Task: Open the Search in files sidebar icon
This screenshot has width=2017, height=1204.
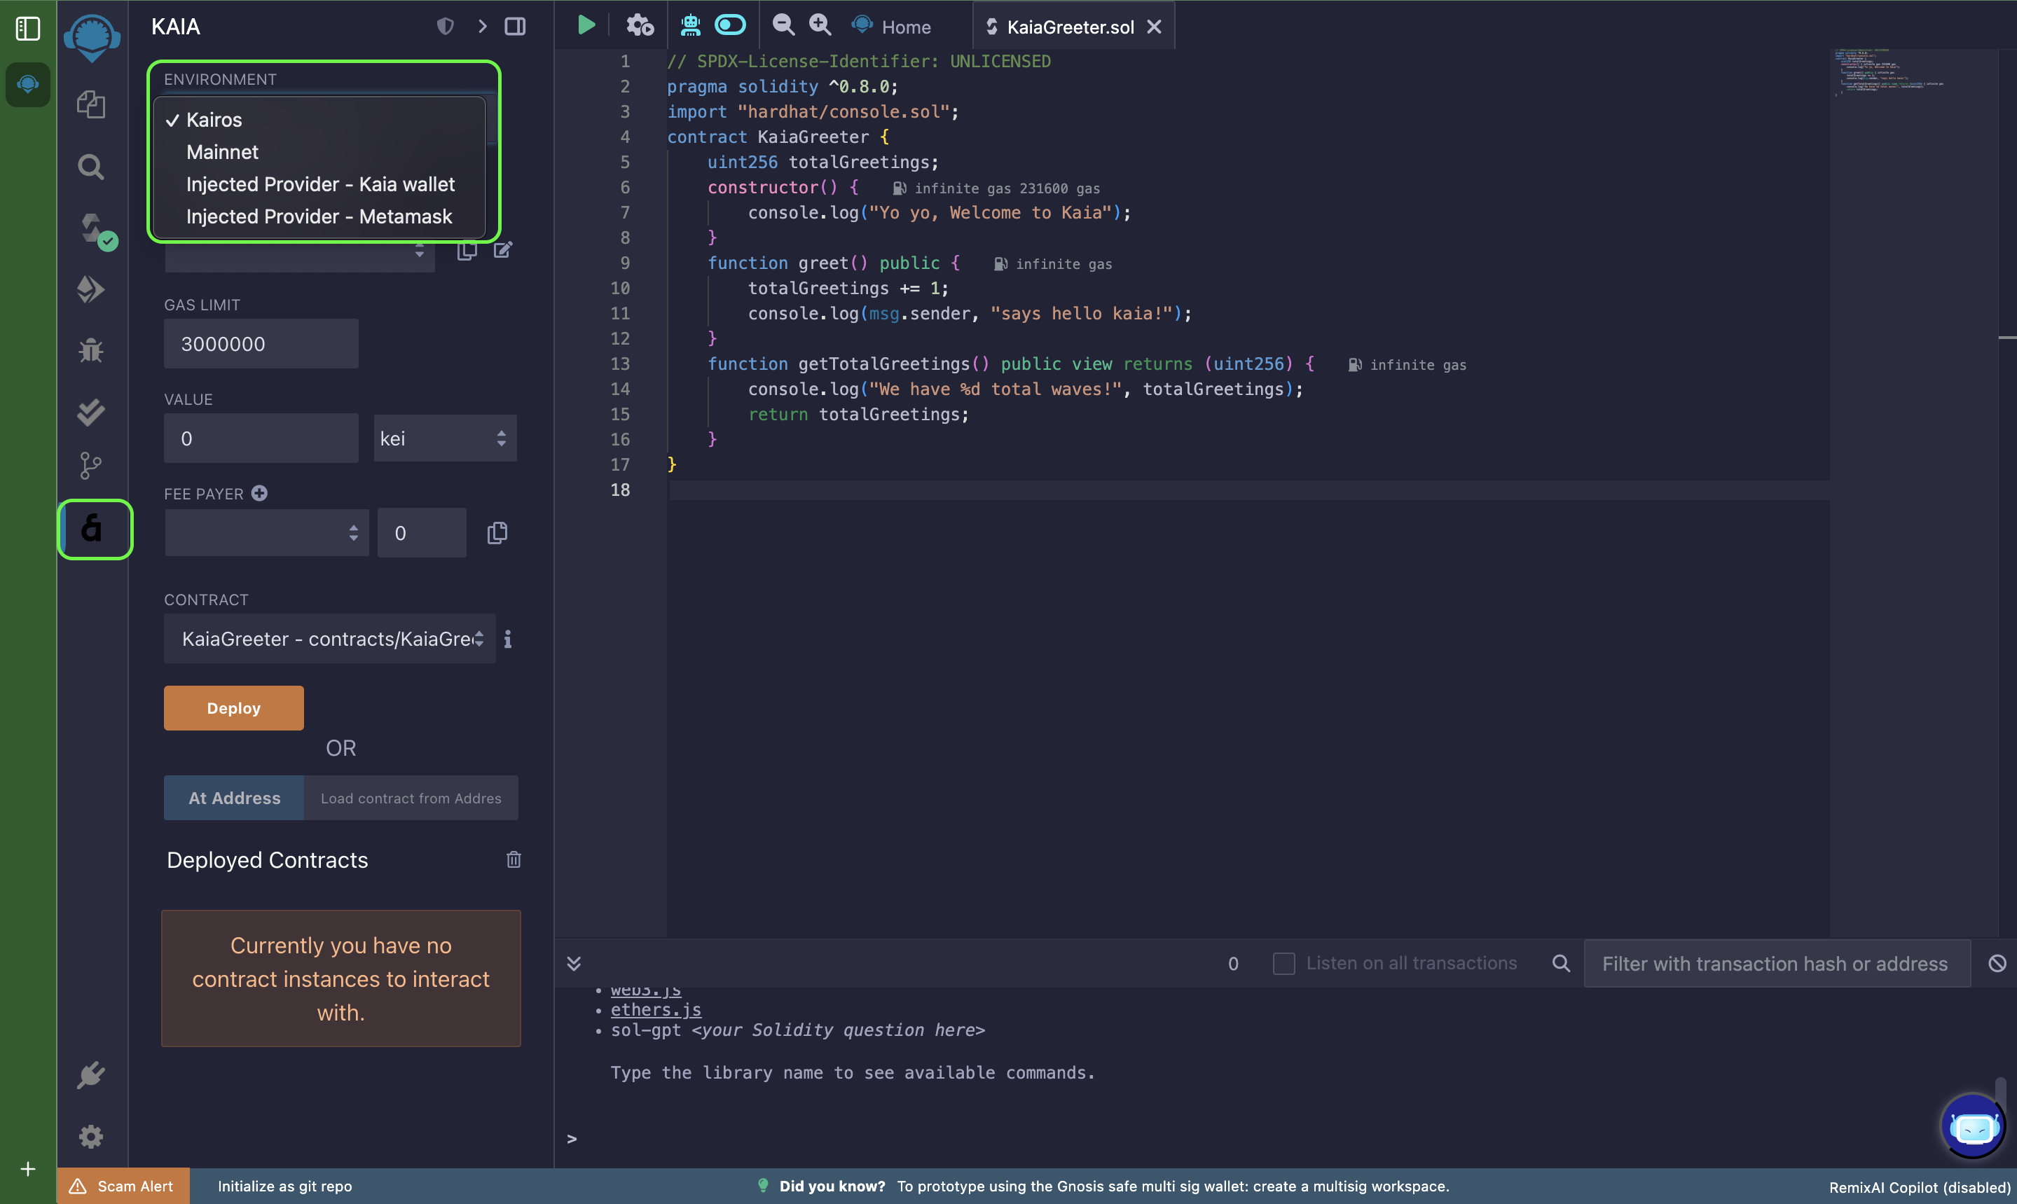Action: coord(91,167)
